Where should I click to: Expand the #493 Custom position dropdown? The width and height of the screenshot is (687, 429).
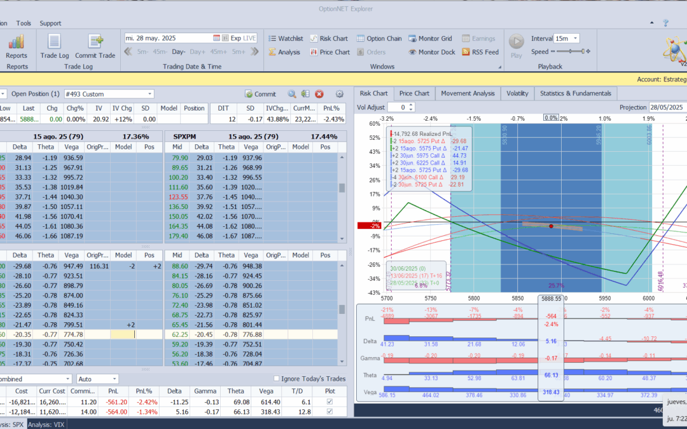click(149, 94)
